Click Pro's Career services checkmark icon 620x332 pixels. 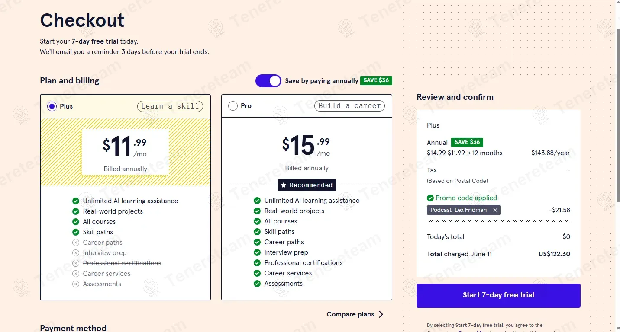pos(257,273)
